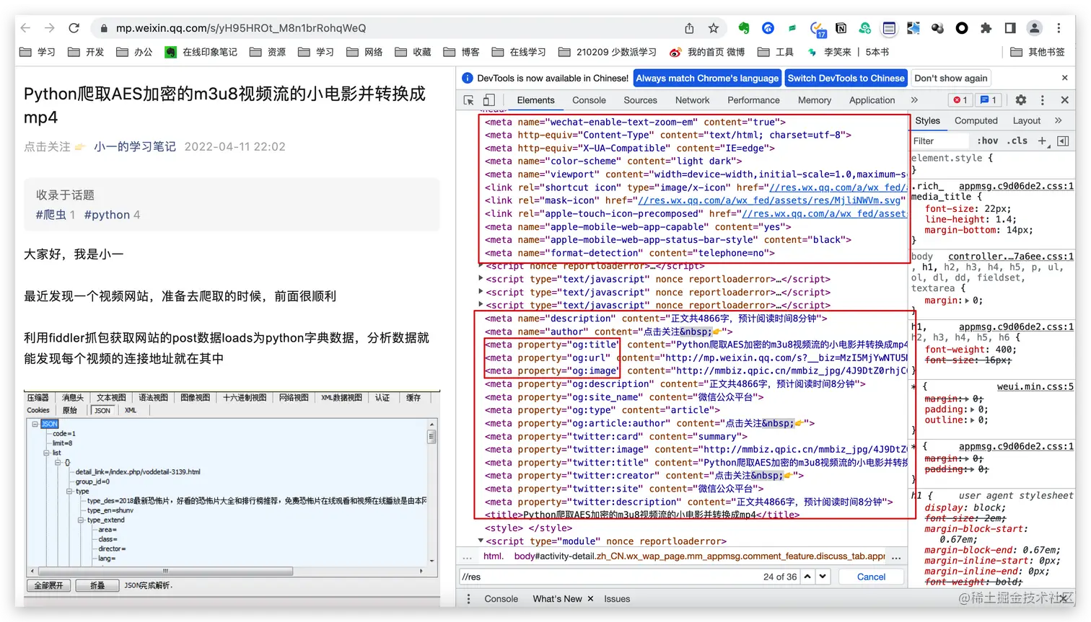Expand the margin shorthand in the body rule
The height and width of the screenshot is (622, 1091).
tap(968, 301)
